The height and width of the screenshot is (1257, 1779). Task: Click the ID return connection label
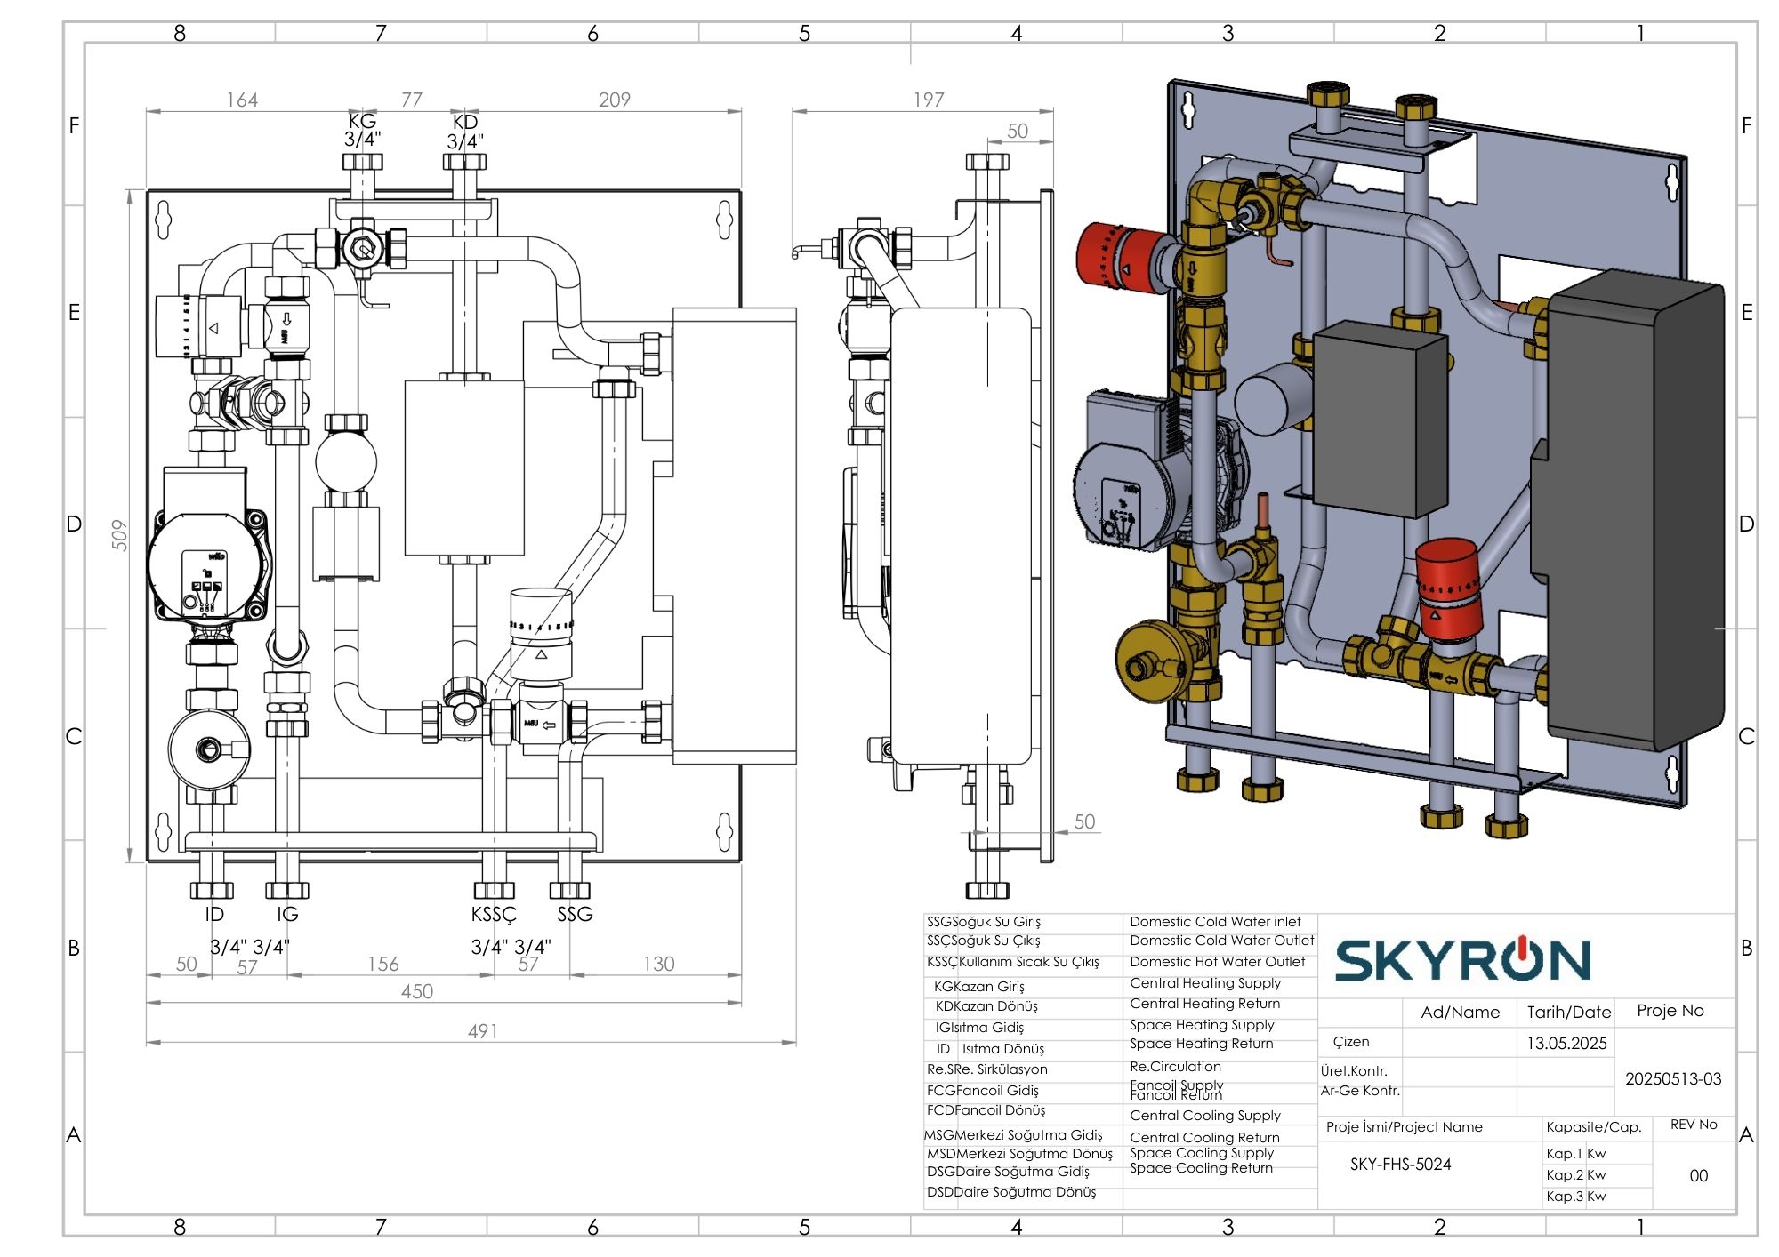[214, 914]
